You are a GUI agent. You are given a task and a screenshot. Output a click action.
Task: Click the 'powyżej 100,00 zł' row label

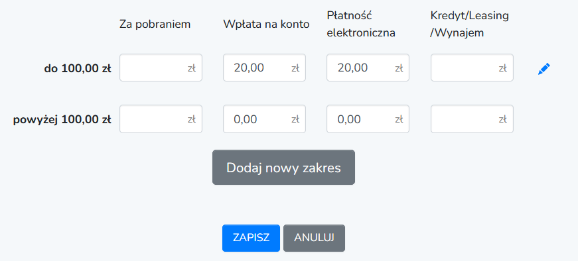tap(62, 120)
